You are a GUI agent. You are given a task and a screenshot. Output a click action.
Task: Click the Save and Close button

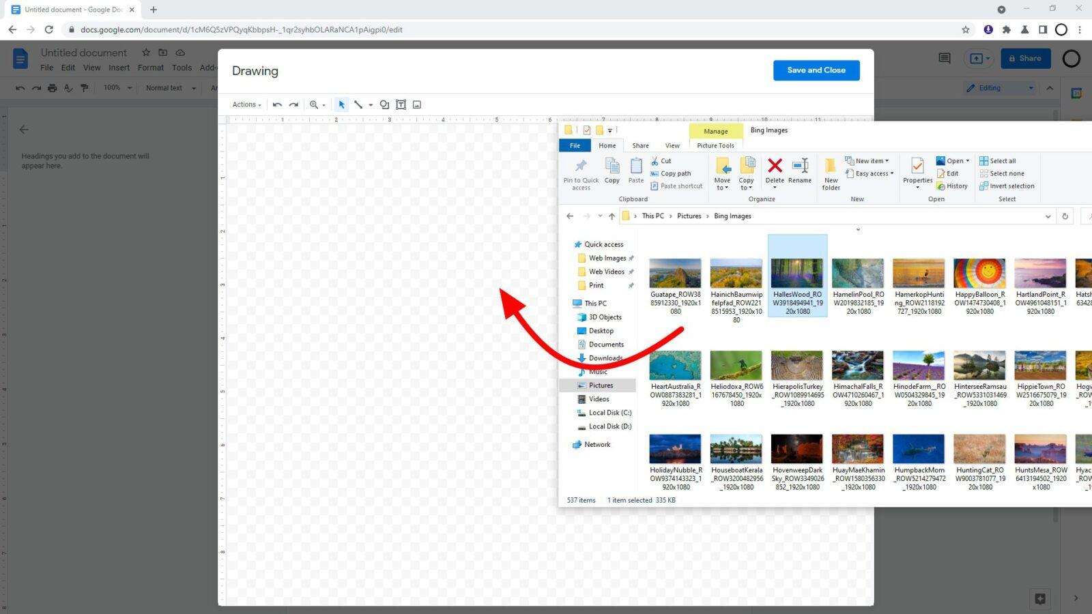pyautogui.click(x=816, y=70)
